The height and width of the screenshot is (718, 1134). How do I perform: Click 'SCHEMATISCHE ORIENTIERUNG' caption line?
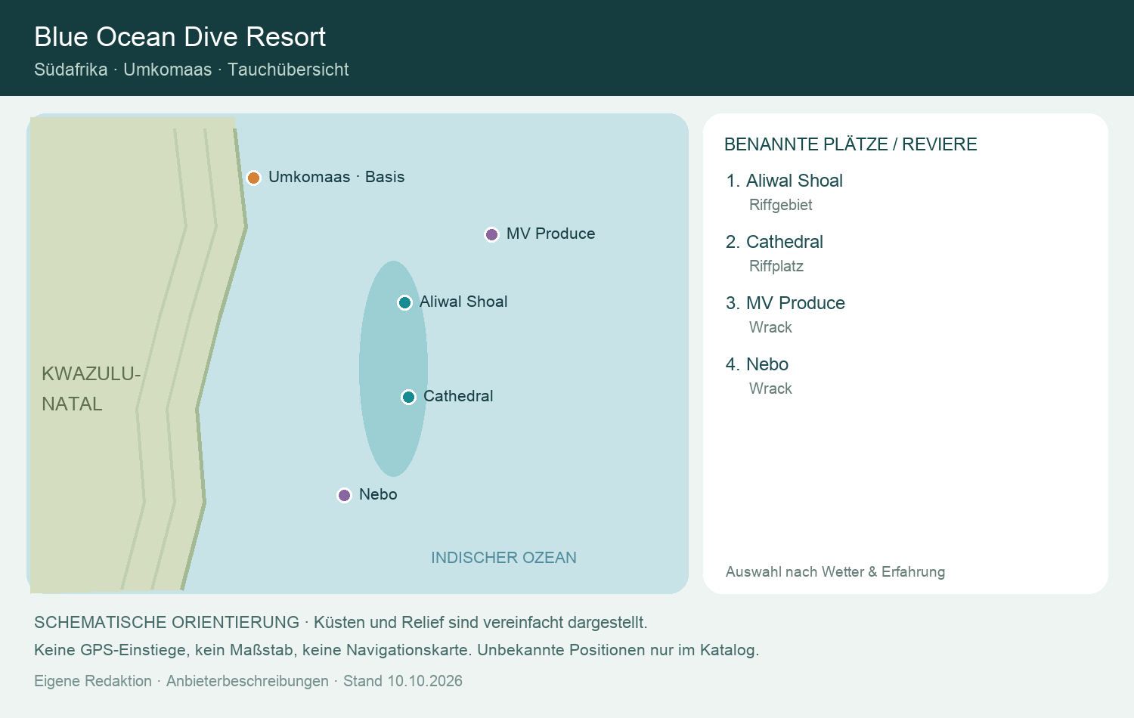coord(341,623)
